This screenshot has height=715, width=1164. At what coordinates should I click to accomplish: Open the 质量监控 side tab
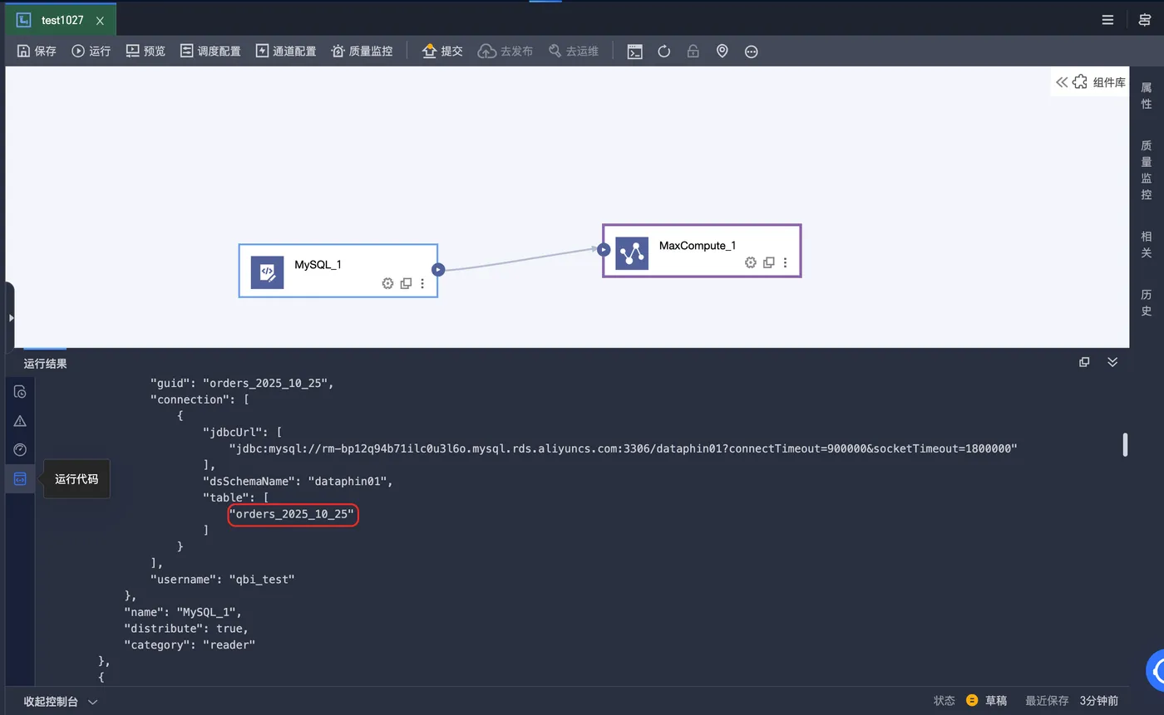(1147, 169)
